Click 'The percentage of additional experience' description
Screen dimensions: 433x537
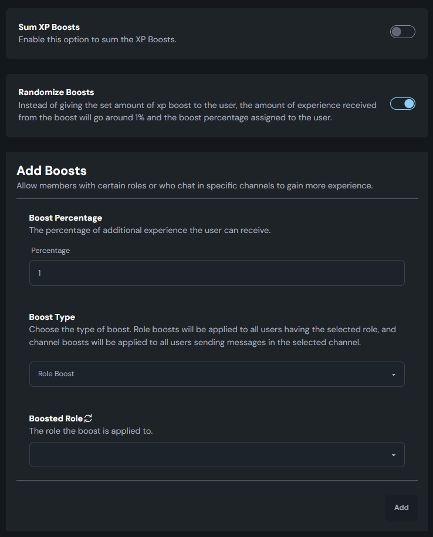[x=150, y=230]
